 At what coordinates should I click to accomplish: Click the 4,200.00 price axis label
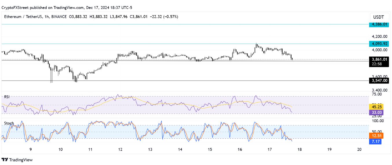click(380, 36)
